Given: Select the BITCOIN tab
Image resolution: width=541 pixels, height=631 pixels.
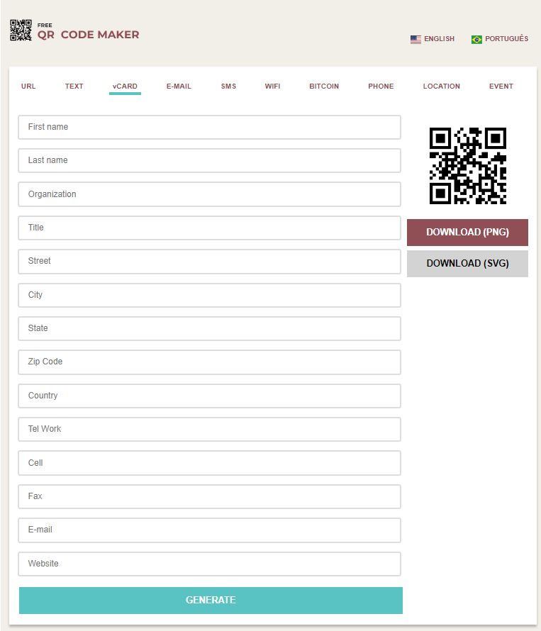Looking at the screenshot, I should click(x=324, y=86).
